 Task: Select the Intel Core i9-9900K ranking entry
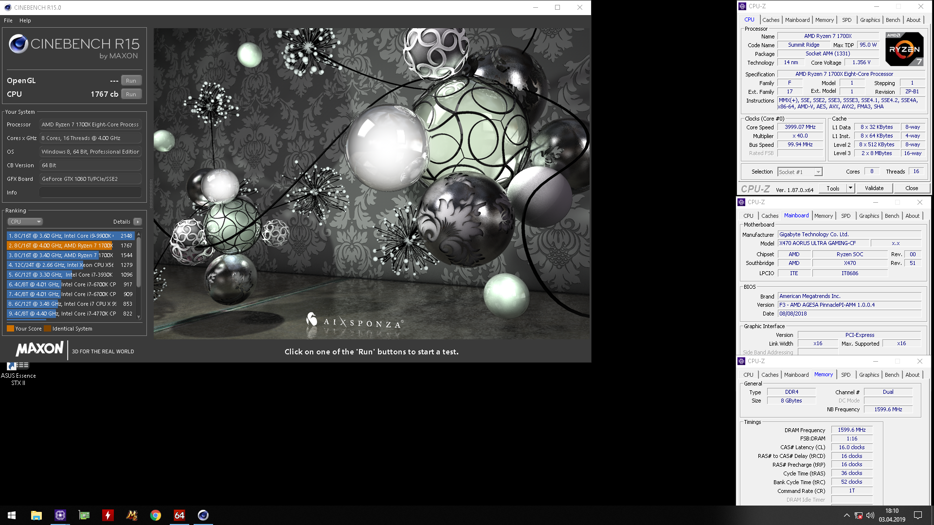click(x=71, y=236)
